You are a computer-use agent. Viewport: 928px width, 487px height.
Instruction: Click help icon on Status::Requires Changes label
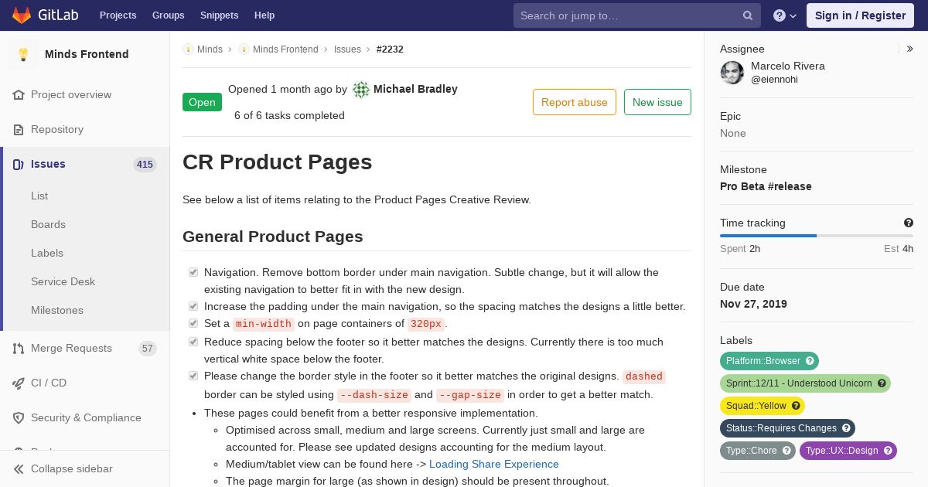tap(846, 428)
